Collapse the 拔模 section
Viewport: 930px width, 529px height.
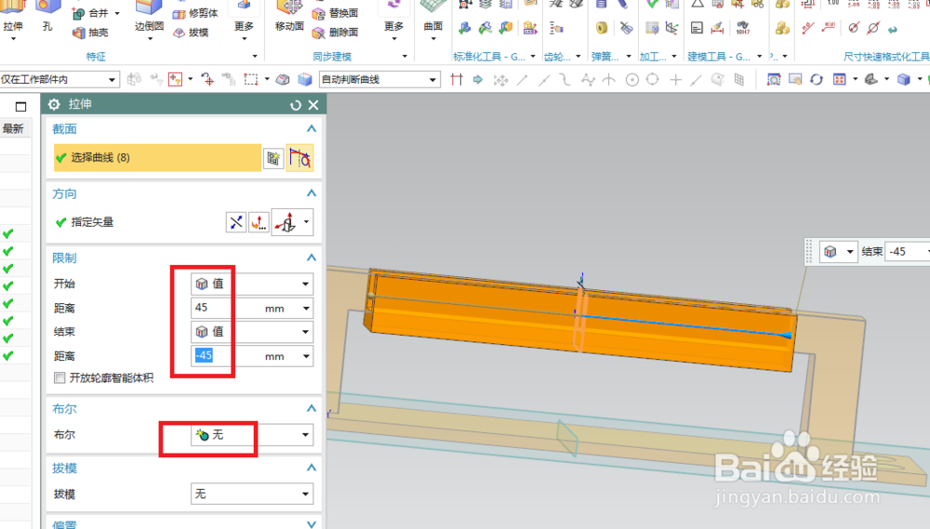tap(312, 468)
